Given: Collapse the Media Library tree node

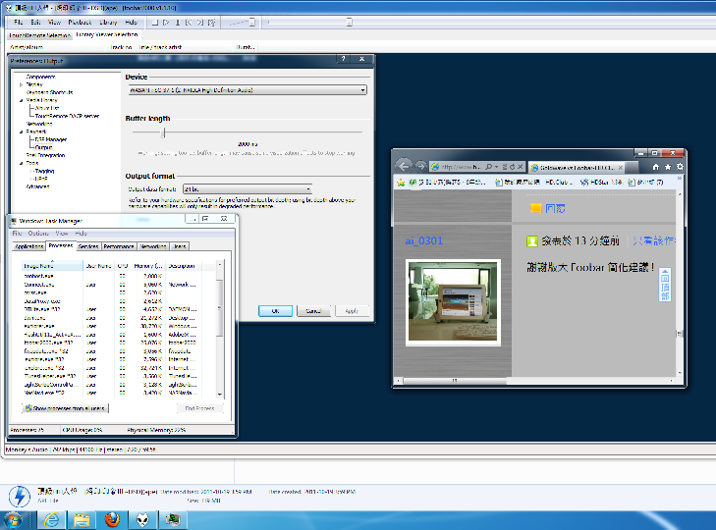Looking at the screenshot, I should [x=21, y=100].
